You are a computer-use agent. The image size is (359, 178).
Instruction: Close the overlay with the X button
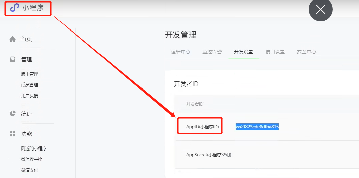point(321,10)
